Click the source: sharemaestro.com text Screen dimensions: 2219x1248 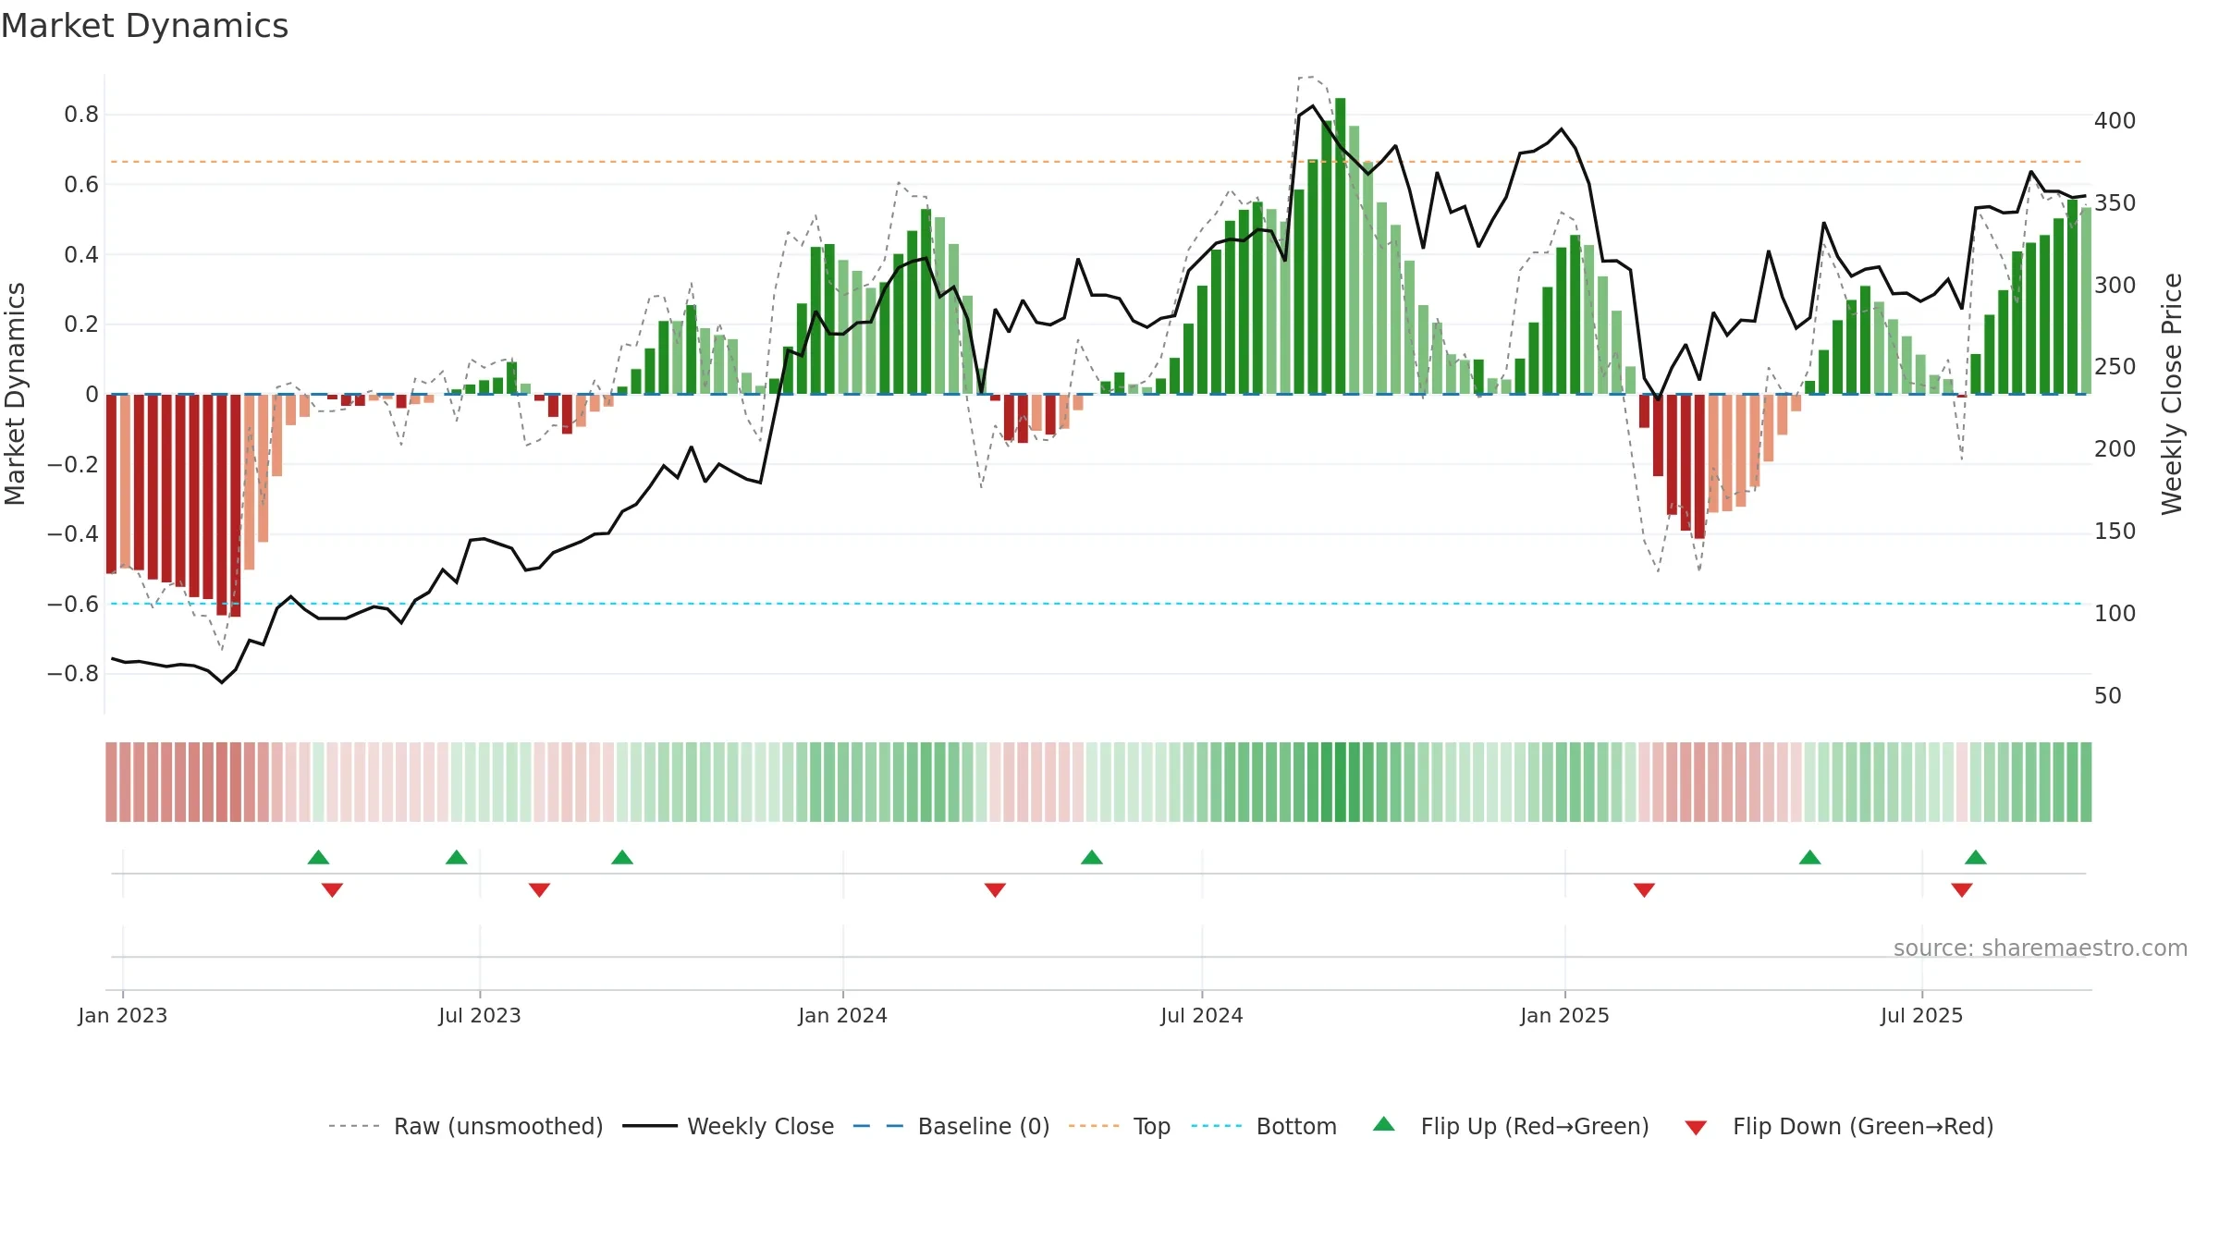2041,948
